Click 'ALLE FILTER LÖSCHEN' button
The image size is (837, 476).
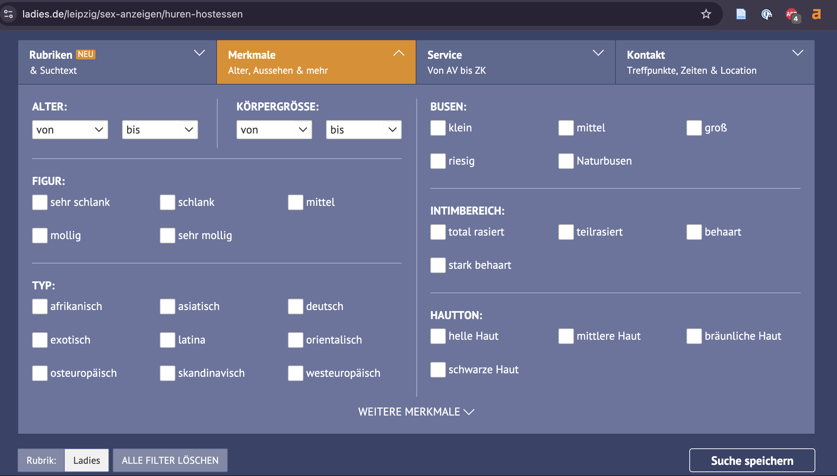[170, 460]
